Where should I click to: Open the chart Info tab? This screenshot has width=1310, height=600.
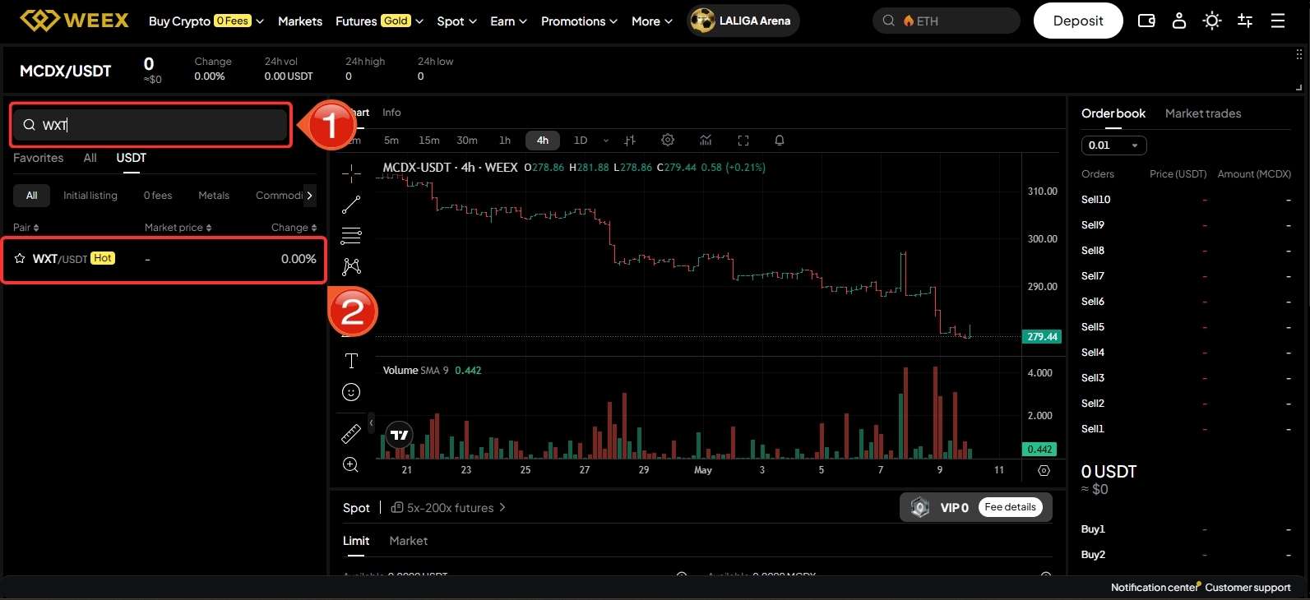[391, 113]
